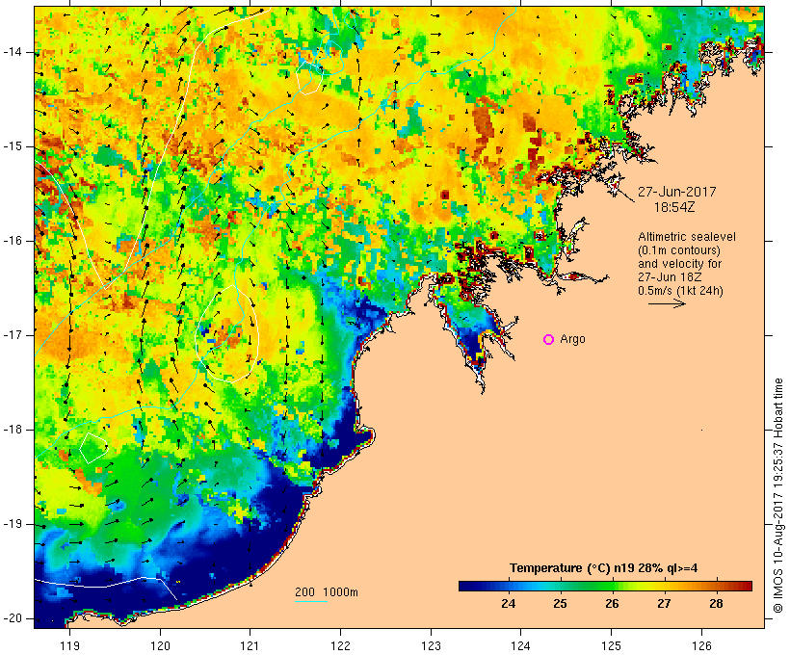Click latitude label -17
Image resolution: width=790 pixels, height=655 pixels.
tap(13, 335)
